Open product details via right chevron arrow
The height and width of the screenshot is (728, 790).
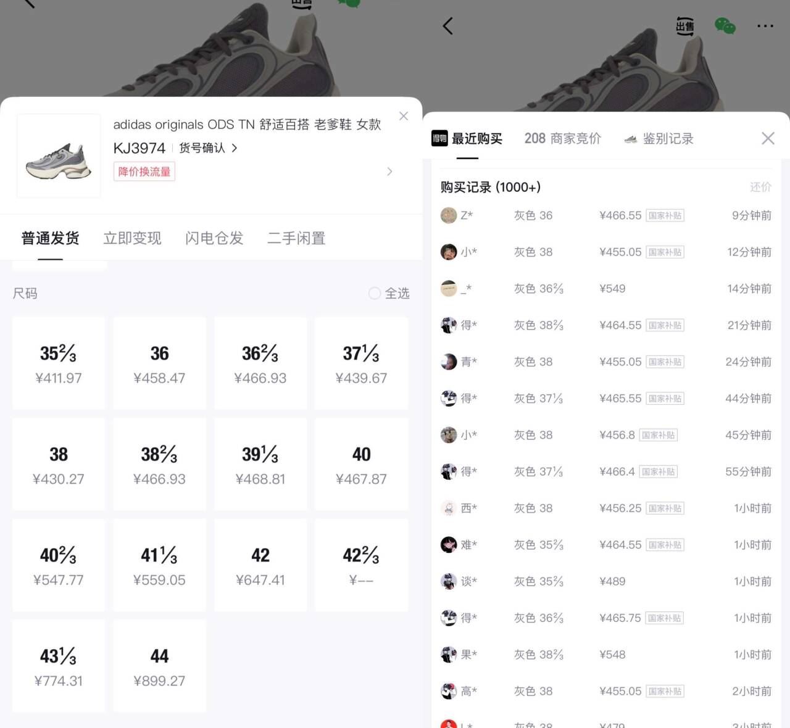click(x=389, y=172)
